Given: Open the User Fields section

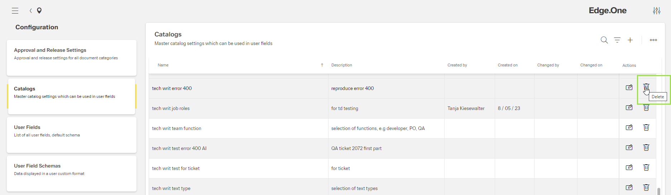Looking at the screenshot, I should 72,135.
